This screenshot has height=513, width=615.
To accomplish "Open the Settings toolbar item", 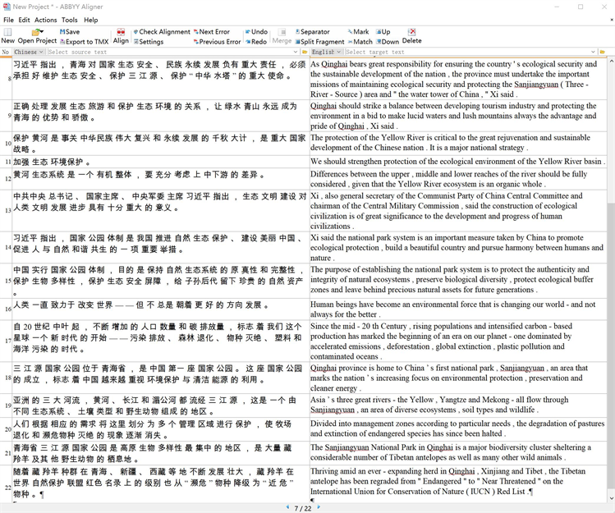I will [147, 41].
